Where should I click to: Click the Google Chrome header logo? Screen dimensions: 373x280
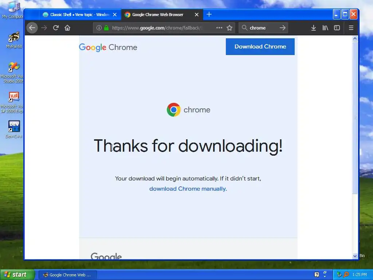108,47
